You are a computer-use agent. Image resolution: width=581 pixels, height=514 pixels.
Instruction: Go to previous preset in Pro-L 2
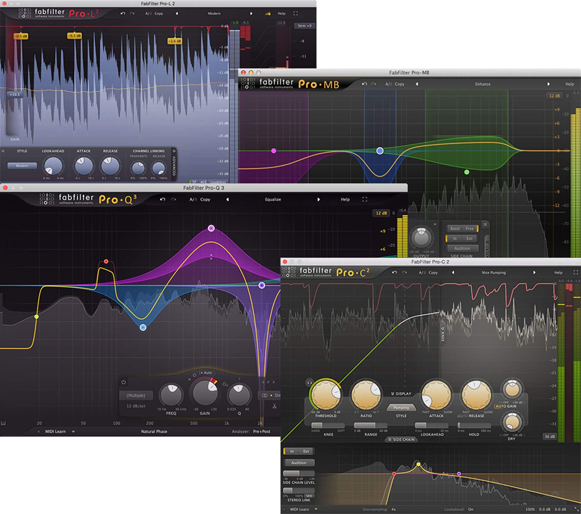177,14
